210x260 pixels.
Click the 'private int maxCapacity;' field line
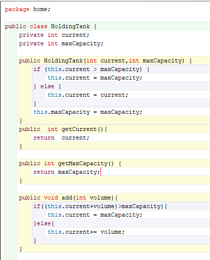coord(61,44)
